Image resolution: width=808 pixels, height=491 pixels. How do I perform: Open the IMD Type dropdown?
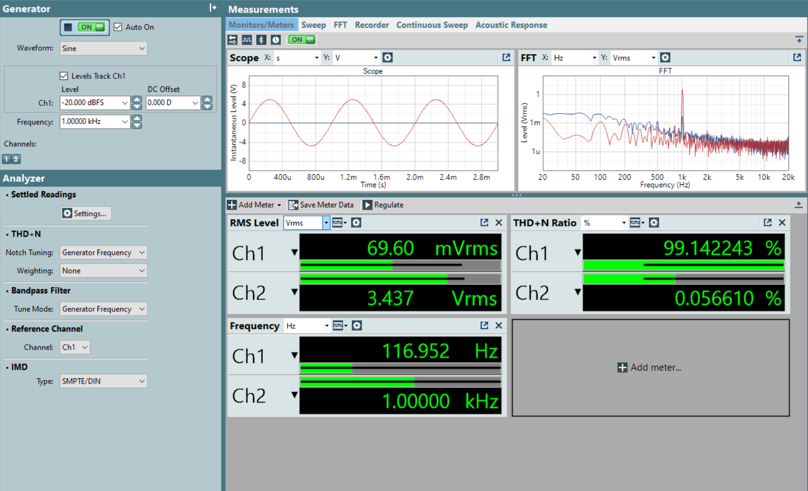point(104,381)
